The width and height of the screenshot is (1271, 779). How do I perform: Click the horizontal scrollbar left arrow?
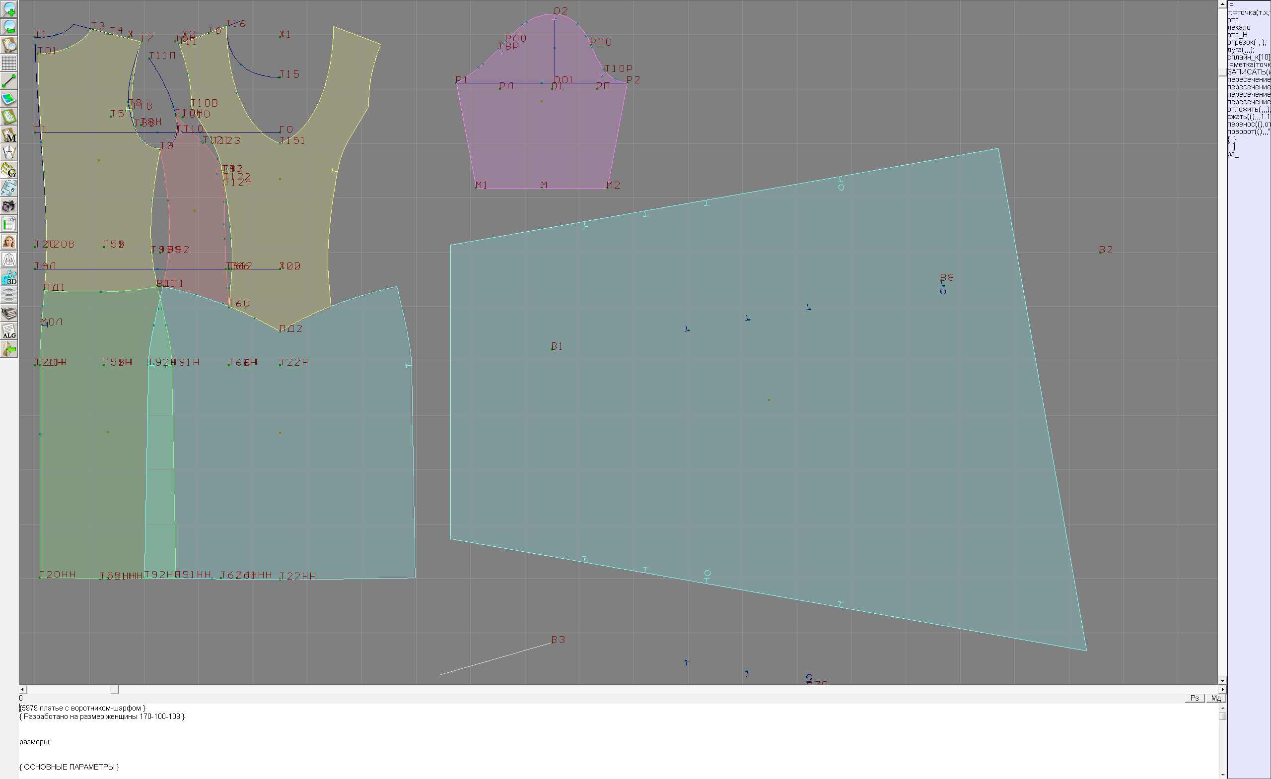(22, 689)
